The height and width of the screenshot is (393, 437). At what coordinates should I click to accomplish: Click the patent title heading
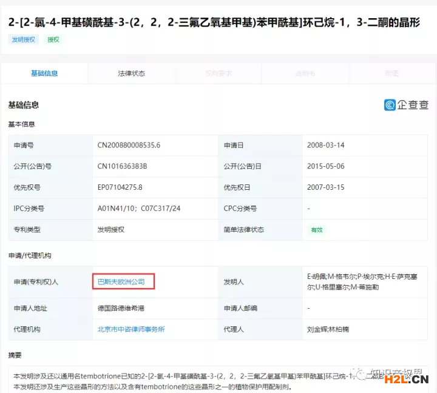click(218, 22)
